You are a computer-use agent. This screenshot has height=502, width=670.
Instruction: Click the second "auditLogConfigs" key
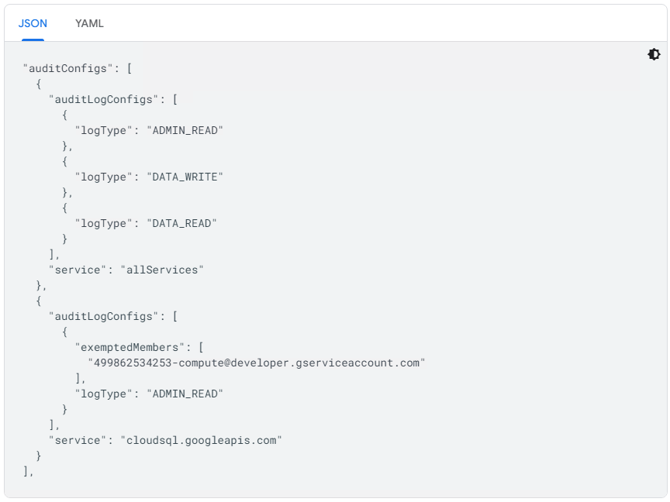click(x=104, y=316)
